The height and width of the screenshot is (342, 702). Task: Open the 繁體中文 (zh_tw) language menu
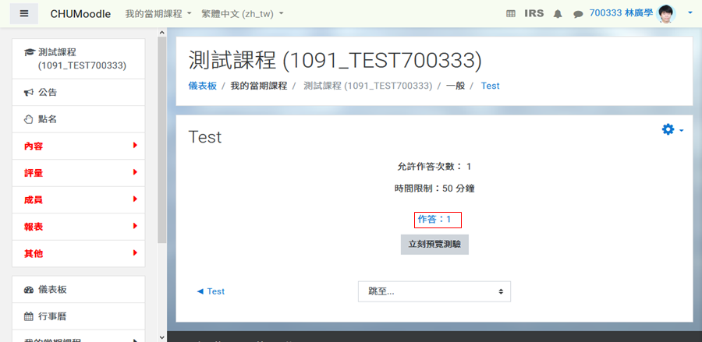[x=243, y=14]
